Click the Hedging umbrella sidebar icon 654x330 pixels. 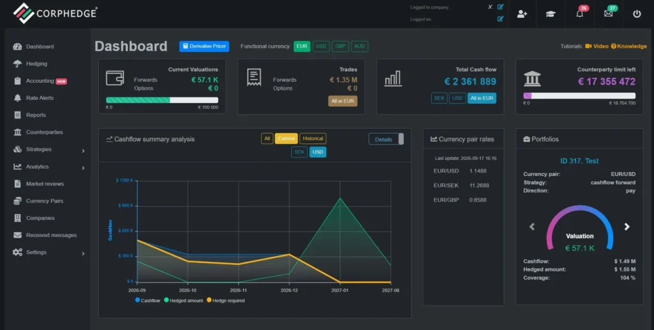tap(17, 64)
